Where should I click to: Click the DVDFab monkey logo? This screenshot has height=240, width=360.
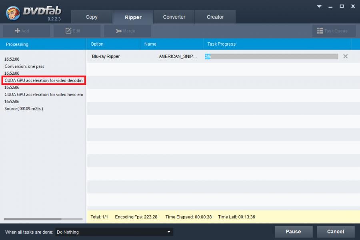point(13,13)
